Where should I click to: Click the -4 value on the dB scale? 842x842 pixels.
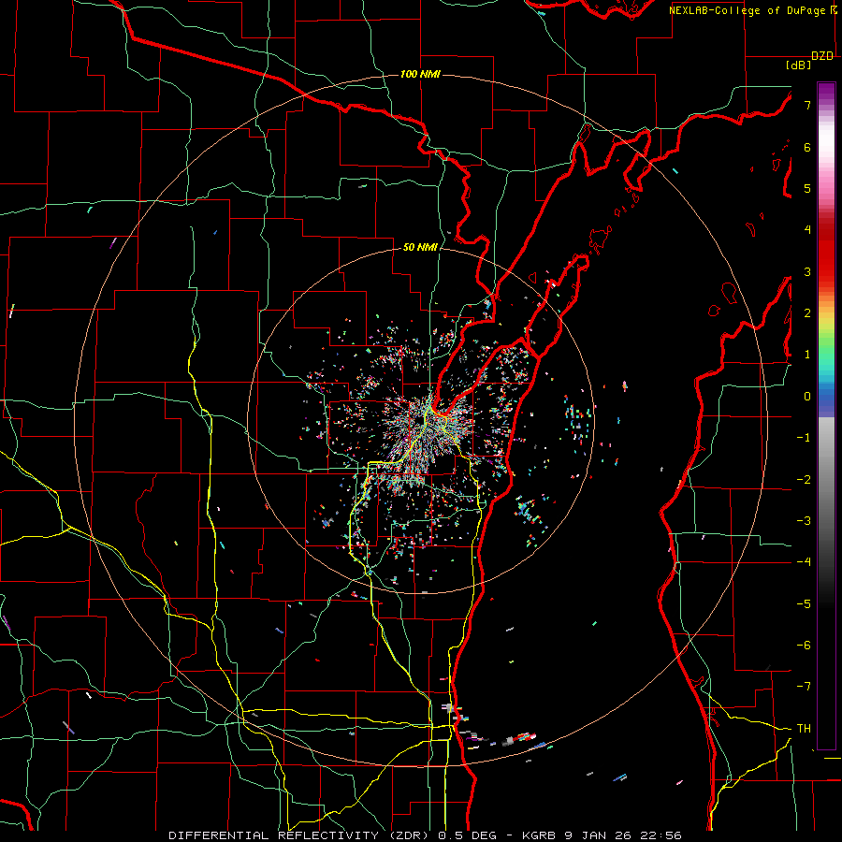coord(804,562)
